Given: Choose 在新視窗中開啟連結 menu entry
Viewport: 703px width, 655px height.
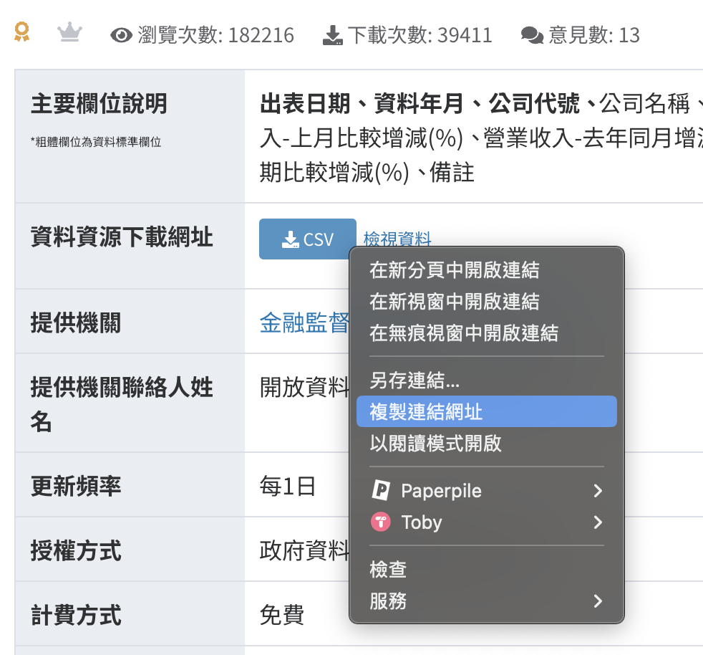Looking at the screenshot, I should [454, 302].
